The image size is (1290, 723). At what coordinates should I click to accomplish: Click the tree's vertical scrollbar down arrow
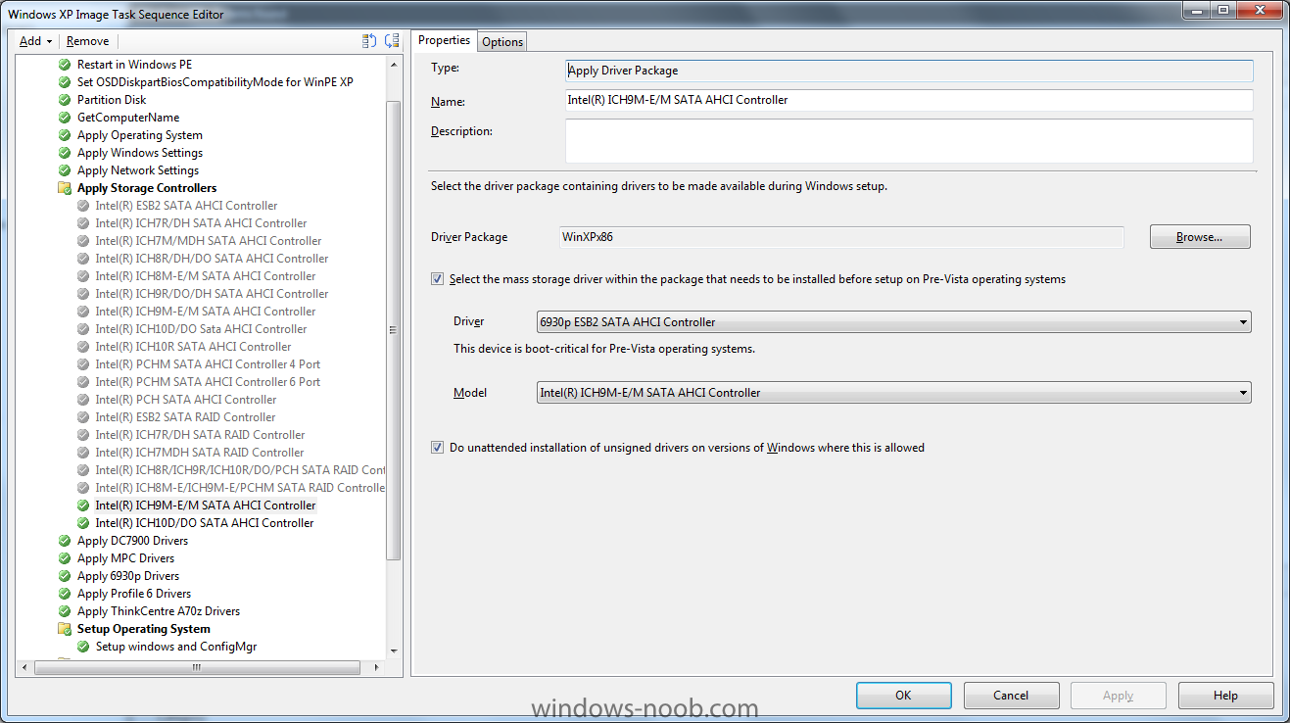pos(394,651)
